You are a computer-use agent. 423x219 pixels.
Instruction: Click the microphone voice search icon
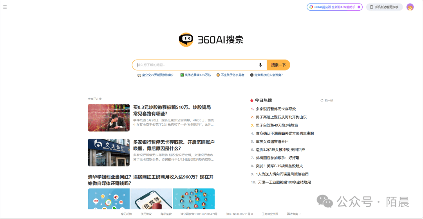260,65
